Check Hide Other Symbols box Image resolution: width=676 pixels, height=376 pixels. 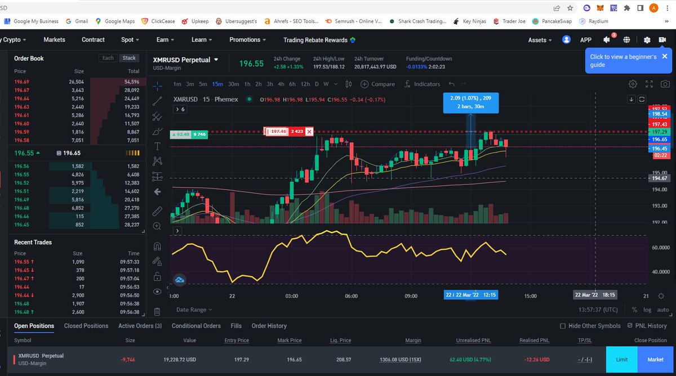[x=563, y=326]
